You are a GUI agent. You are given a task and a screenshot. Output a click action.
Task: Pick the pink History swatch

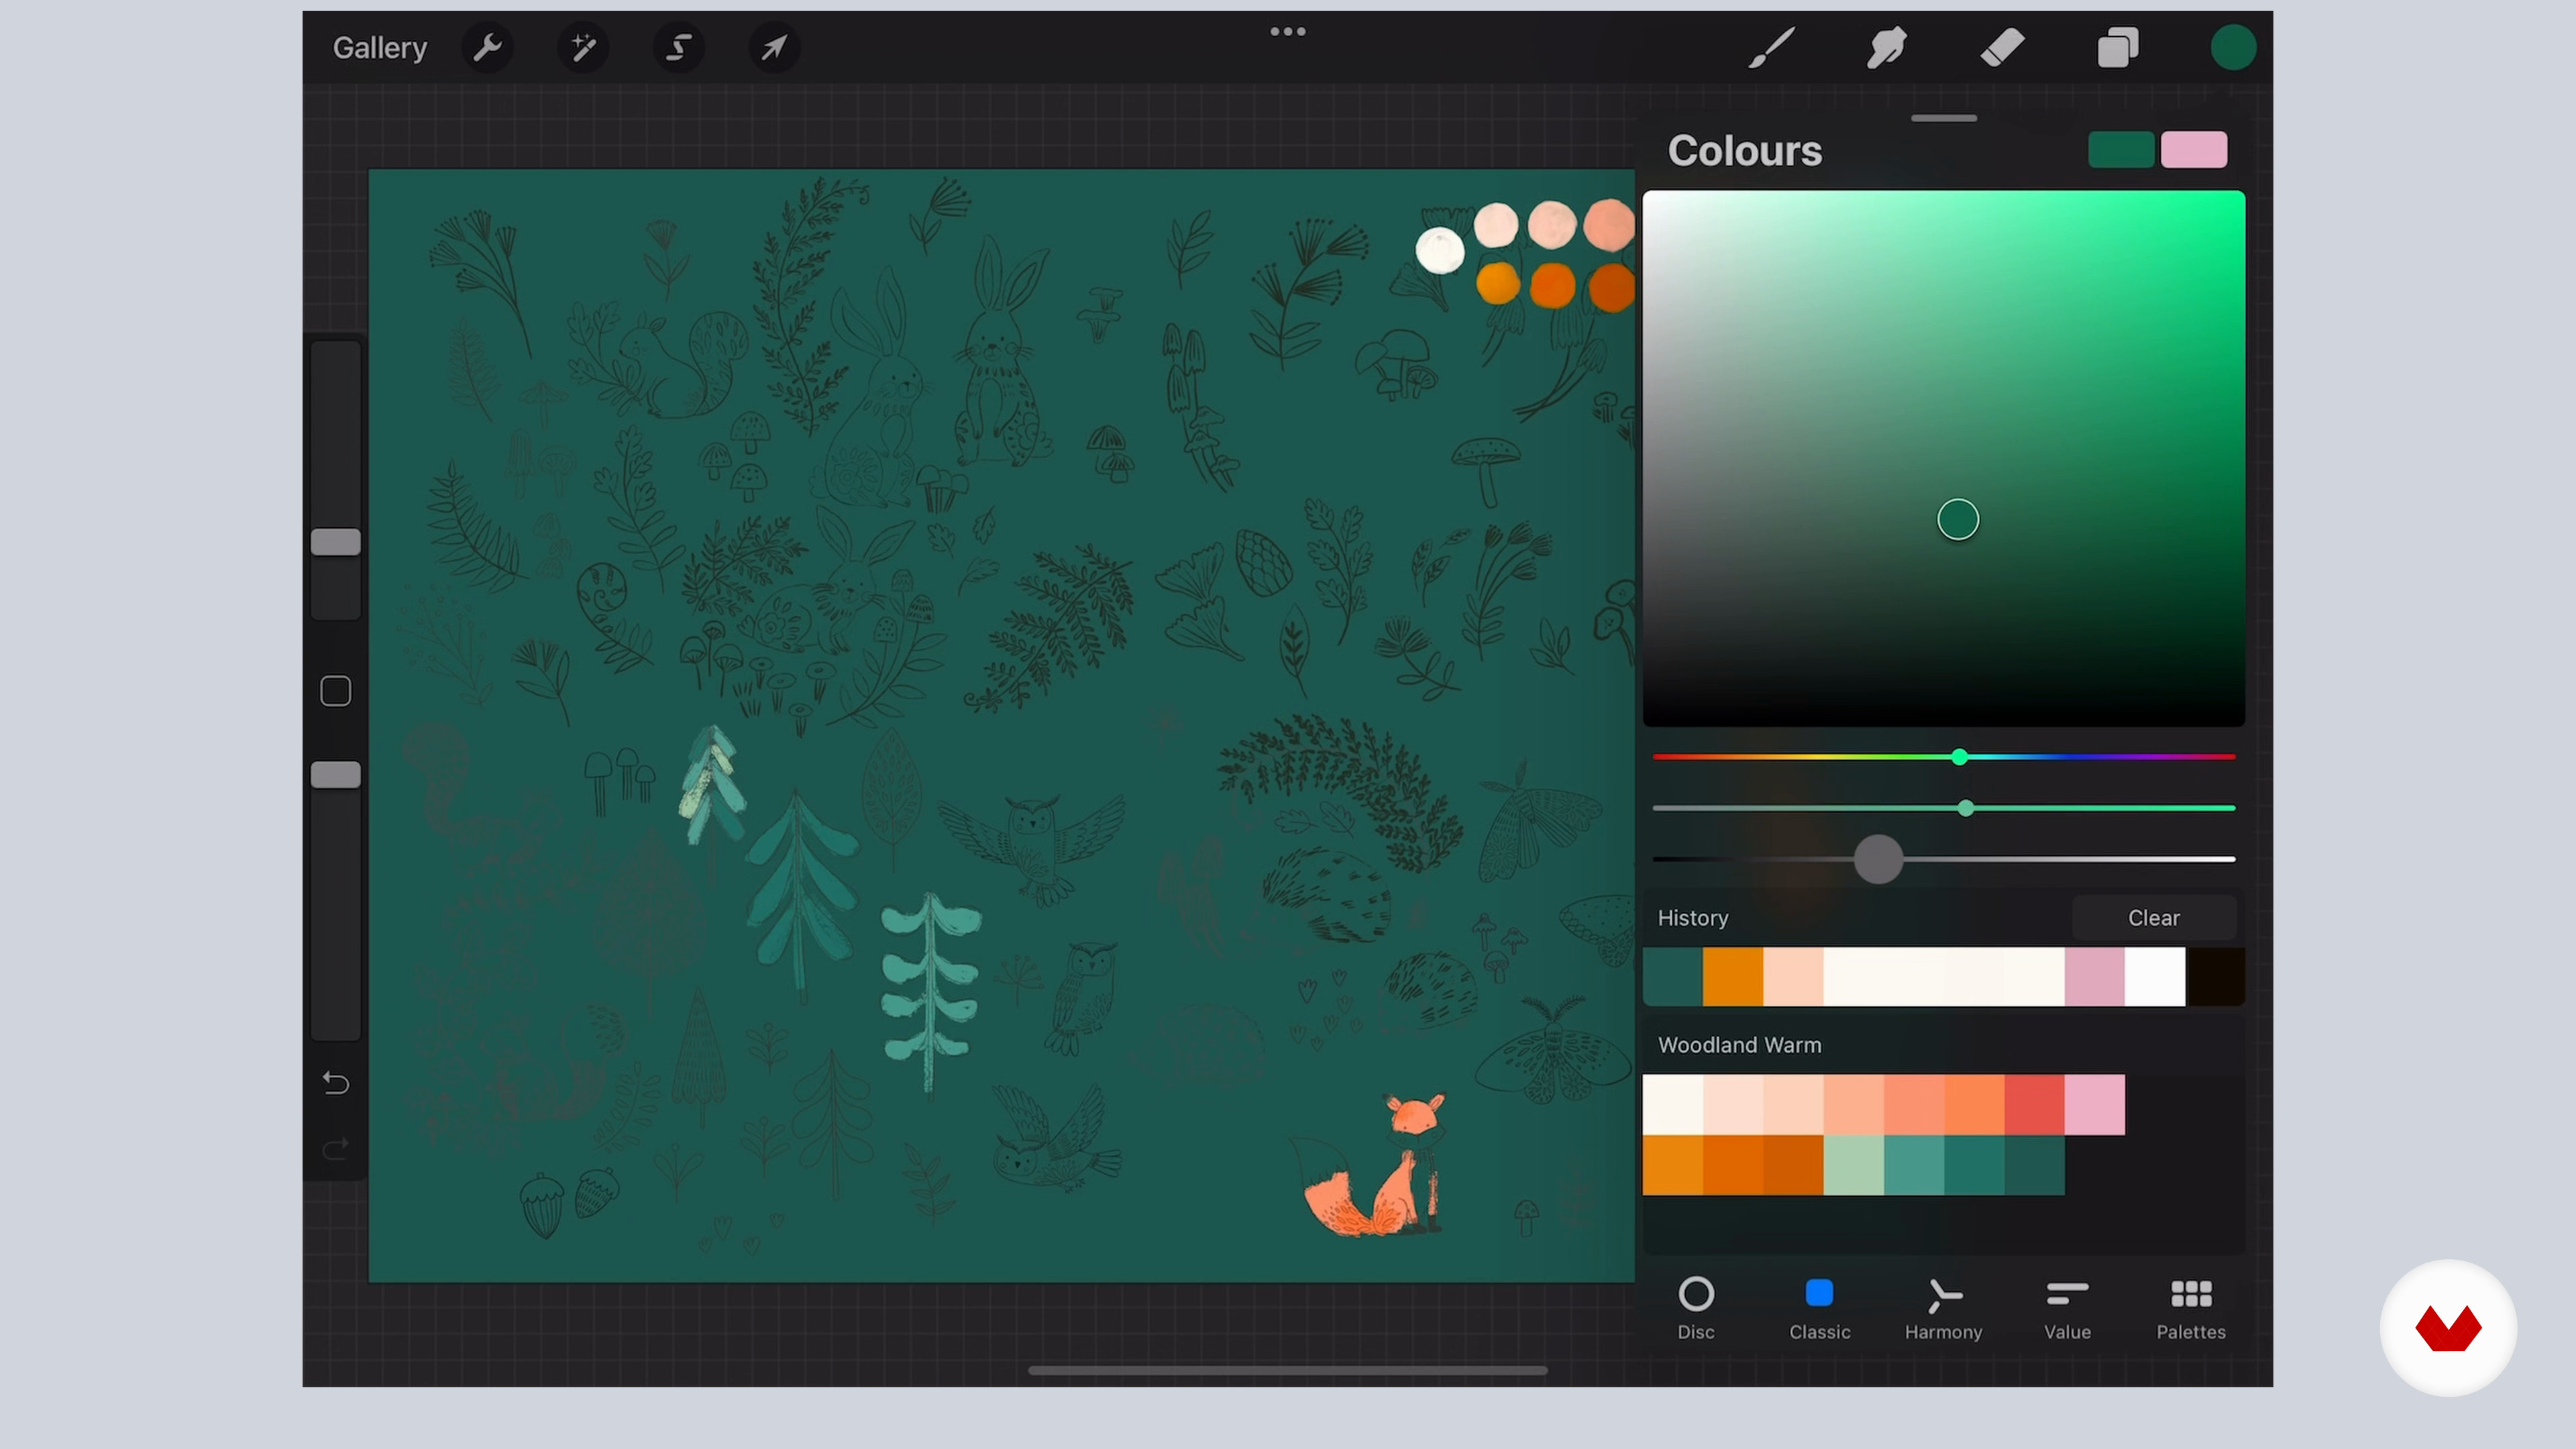point(2095,977)
